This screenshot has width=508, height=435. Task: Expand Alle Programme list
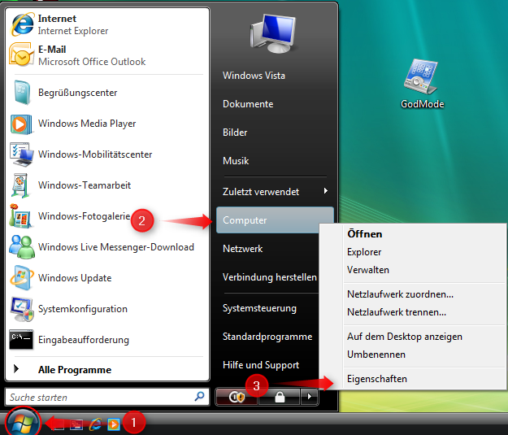click(107, 369)
